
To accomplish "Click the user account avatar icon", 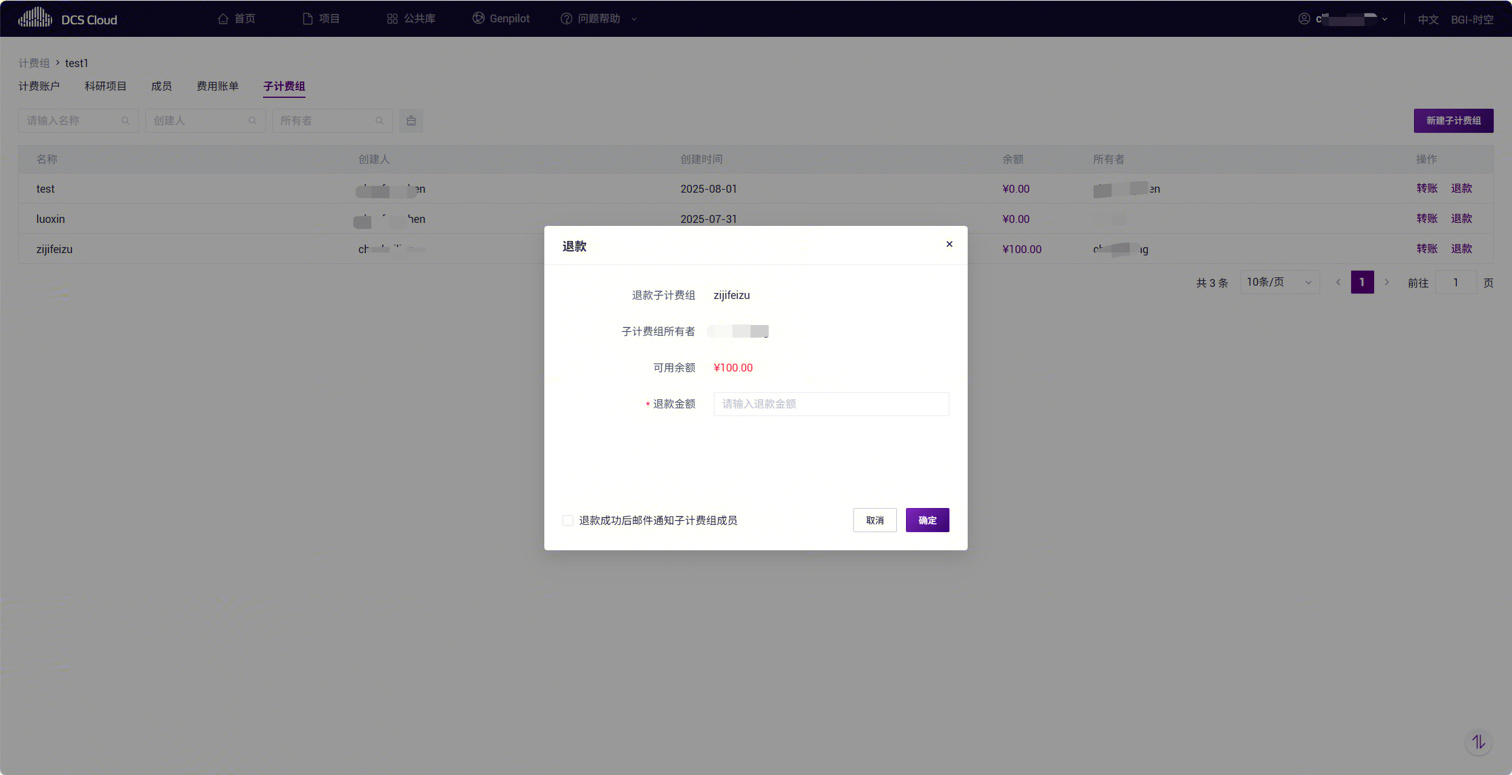I will pos(1304,19).
